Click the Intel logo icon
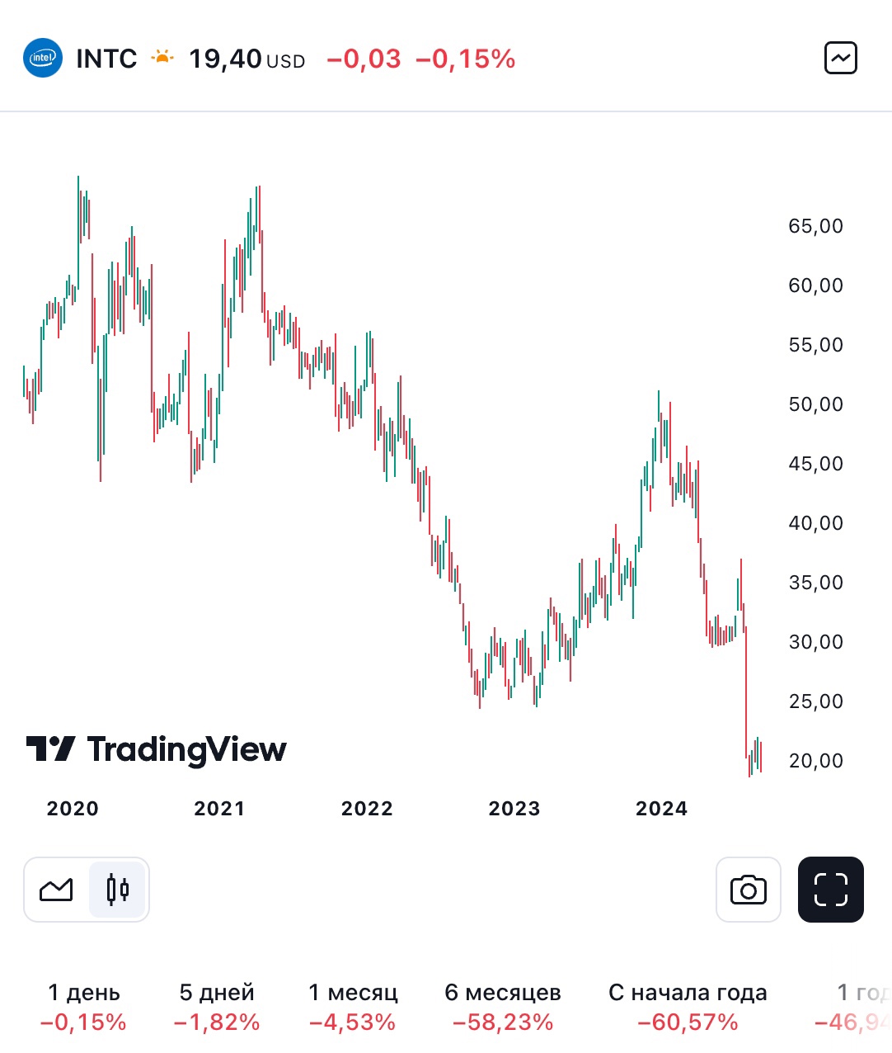Viewport: 892px width, 1053px height. (x=43, y=59)
